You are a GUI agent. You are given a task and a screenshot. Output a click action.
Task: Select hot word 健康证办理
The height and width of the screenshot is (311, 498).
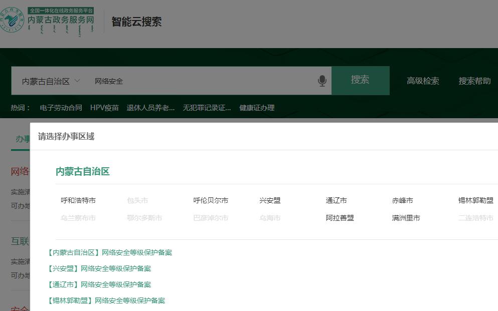tap(257, 108)
